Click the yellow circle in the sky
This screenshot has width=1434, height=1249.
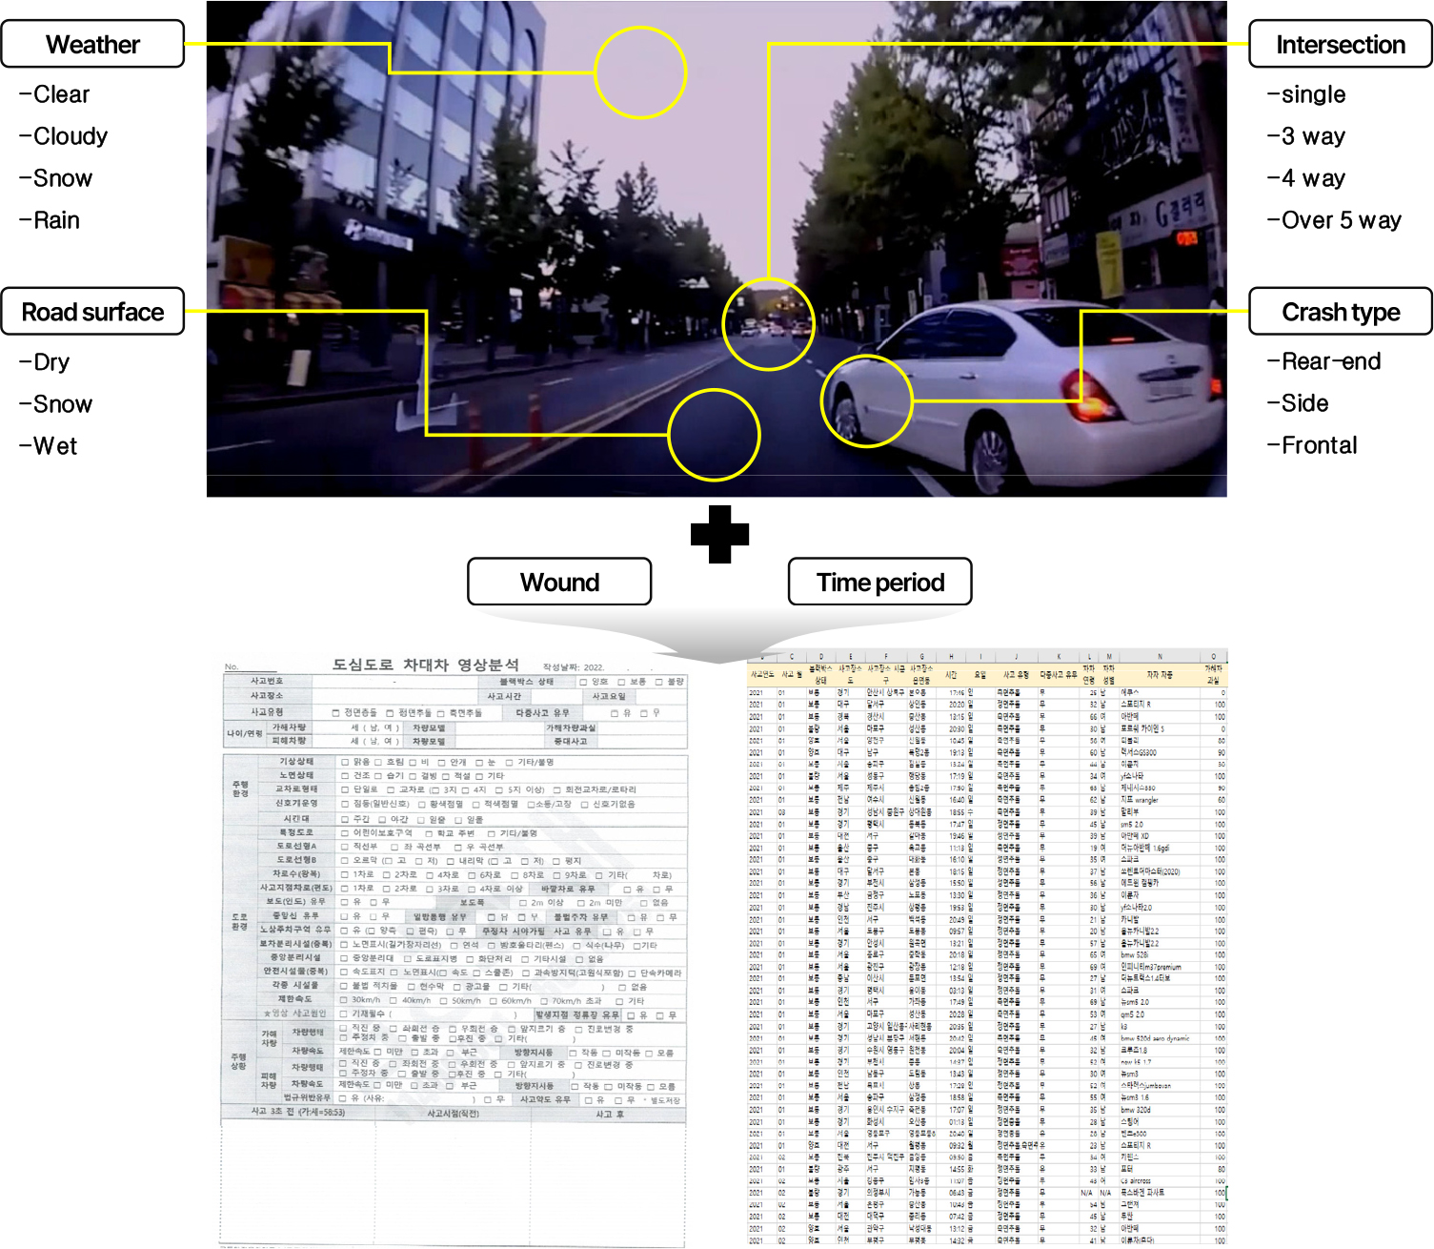pos(640,72)
